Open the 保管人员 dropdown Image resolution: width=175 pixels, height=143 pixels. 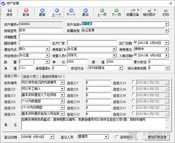pos(114,55)
